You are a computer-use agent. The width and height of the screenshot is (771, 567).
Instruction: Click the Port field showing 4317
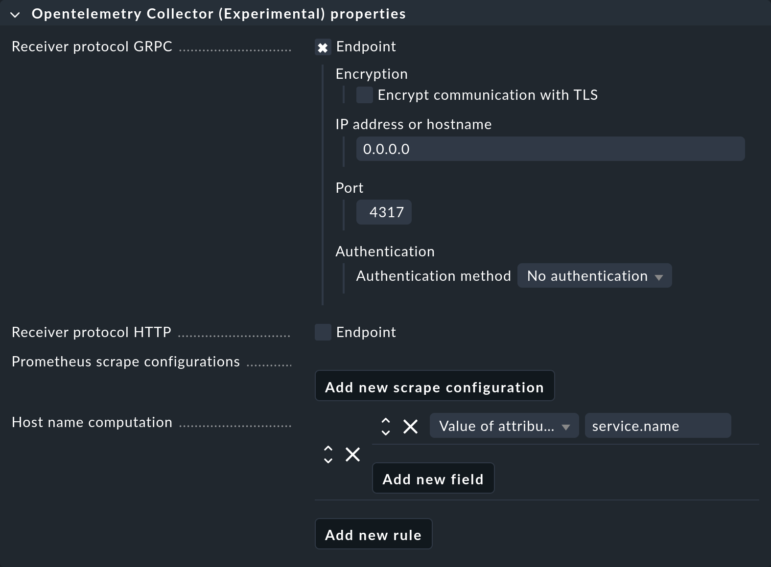384,212
